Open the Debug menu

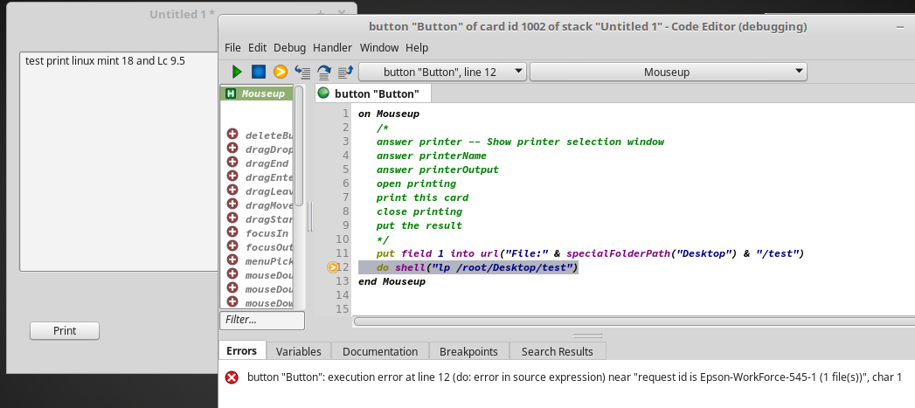coord(289,47)
